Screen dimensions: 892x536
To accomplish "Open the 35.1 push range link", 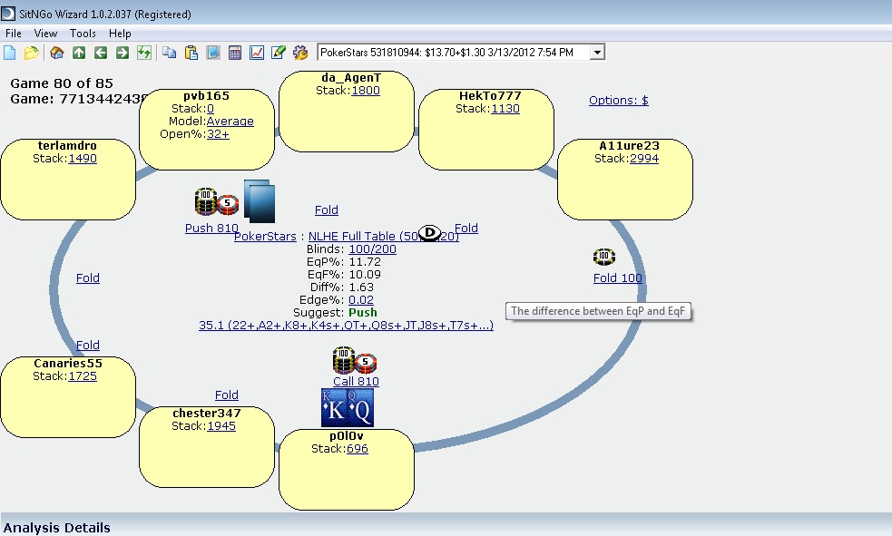I will tap(346, 325).
